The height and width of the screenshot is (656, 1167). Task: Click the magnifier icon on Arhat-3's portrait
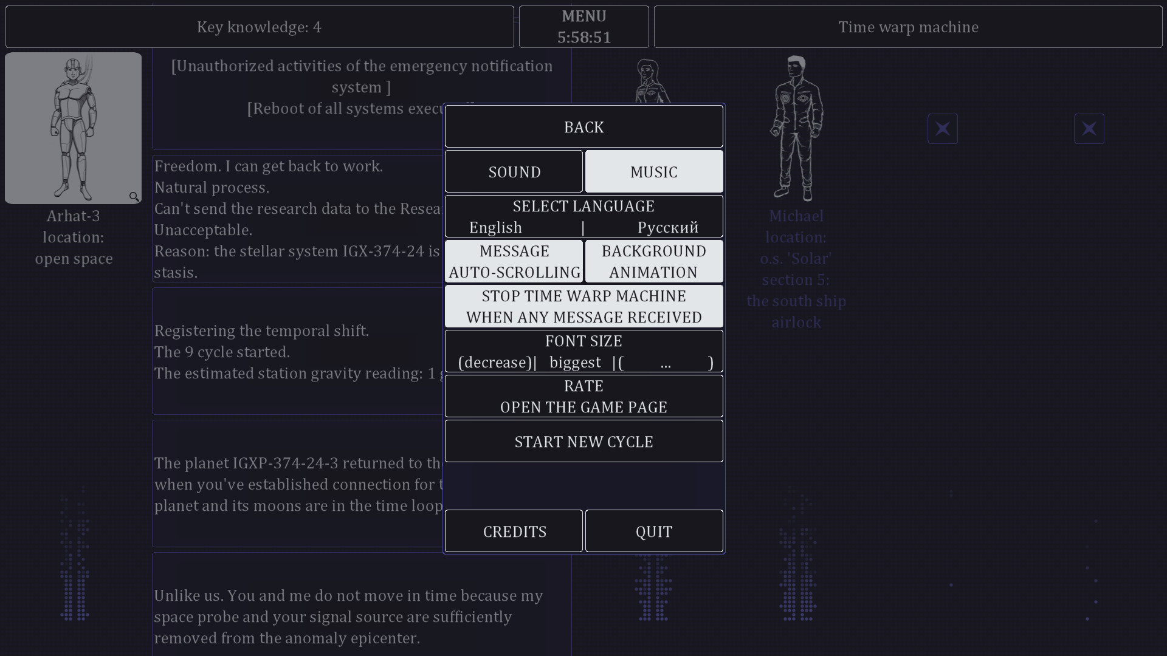coord(134,197)
